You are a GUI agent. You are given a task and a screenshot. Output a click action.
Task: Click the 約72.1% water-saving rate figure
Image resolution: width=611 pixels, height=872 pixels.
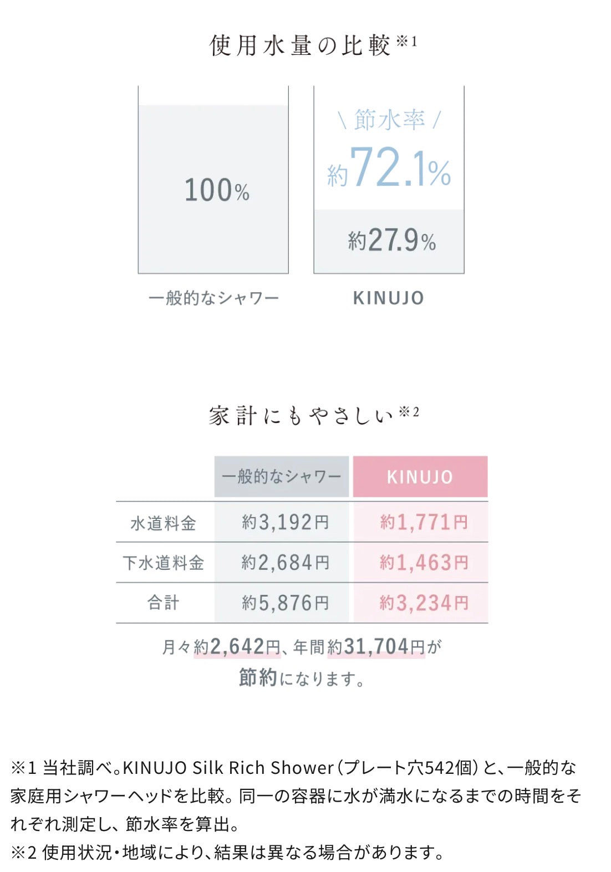(389, 167)
